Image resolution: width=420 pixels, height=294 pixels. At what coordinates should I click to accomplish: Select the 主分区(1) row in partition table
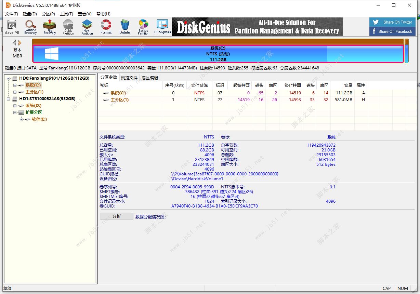pos(119,100)
